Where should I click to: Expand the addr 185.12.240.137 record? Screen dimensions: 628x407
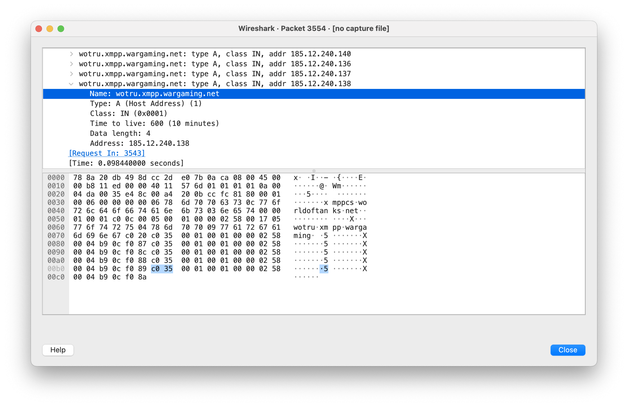click(x=72, y=74)
